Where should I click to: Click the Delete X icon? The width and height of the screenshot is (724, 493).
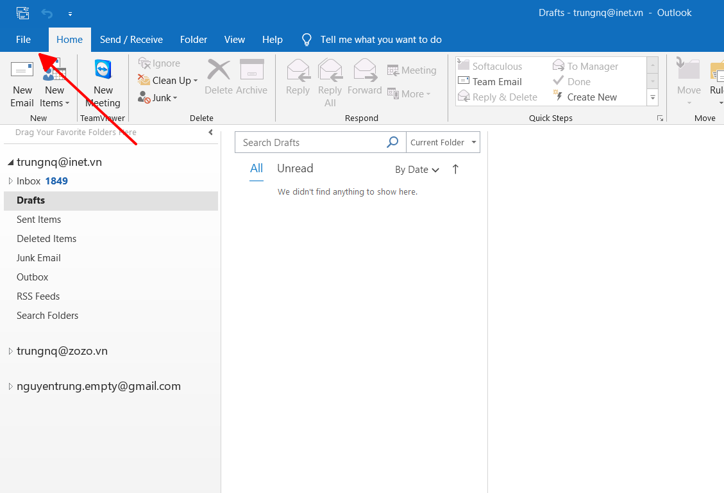(x=219, y=70)
